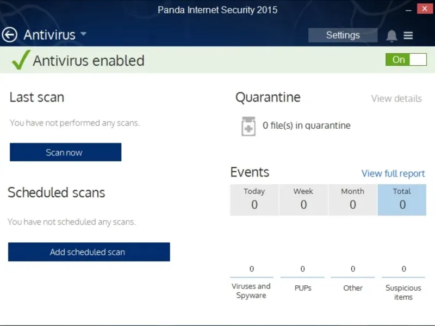Open View full report link

393,173
